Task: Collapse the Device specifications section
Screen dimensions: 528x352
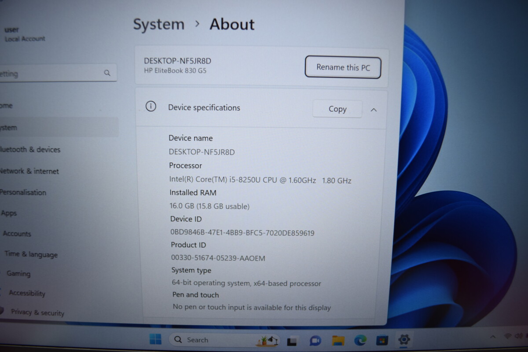Action: point(374,110)
